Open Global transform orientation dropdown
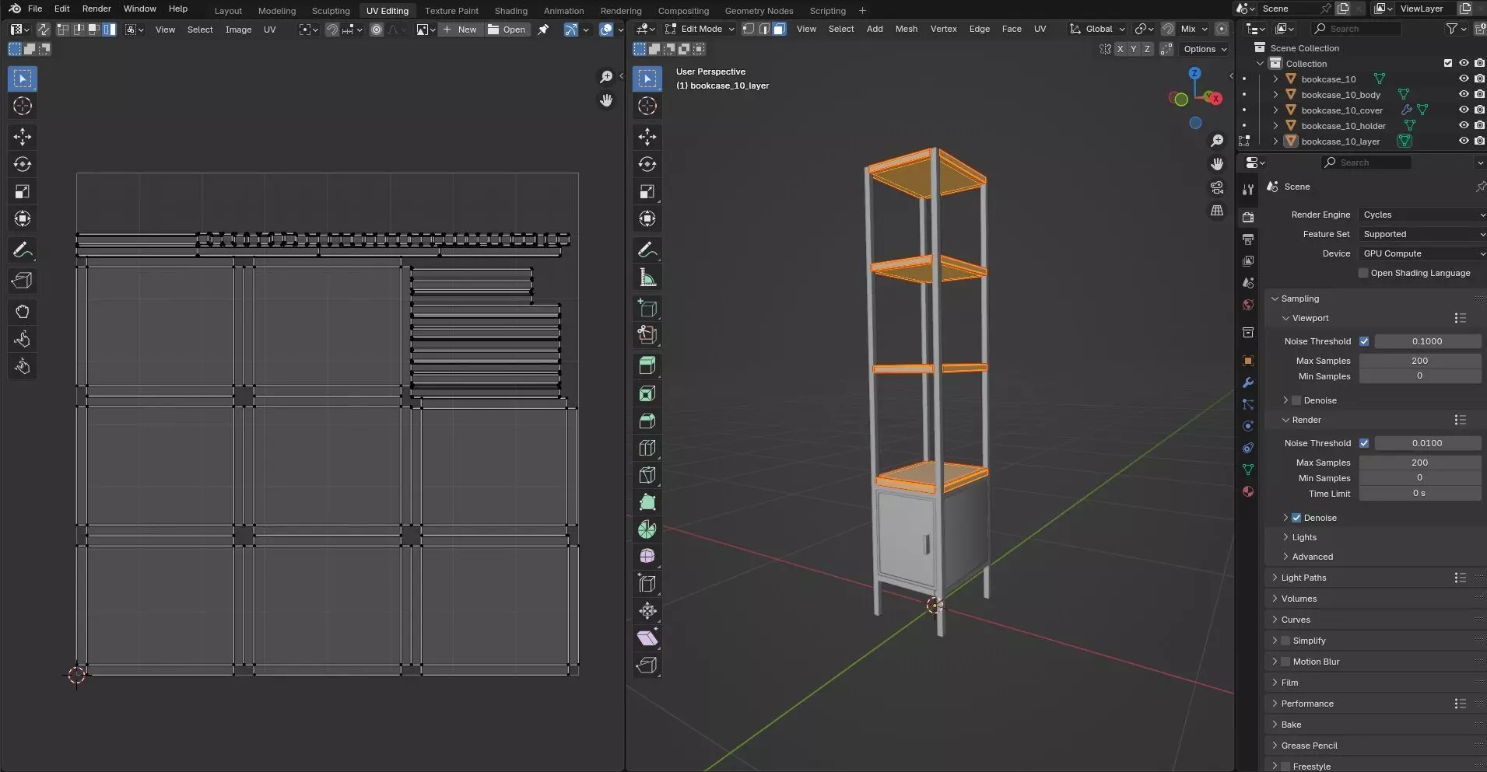This screenshot has width=1487, height=772. (x=1098, y=29)
